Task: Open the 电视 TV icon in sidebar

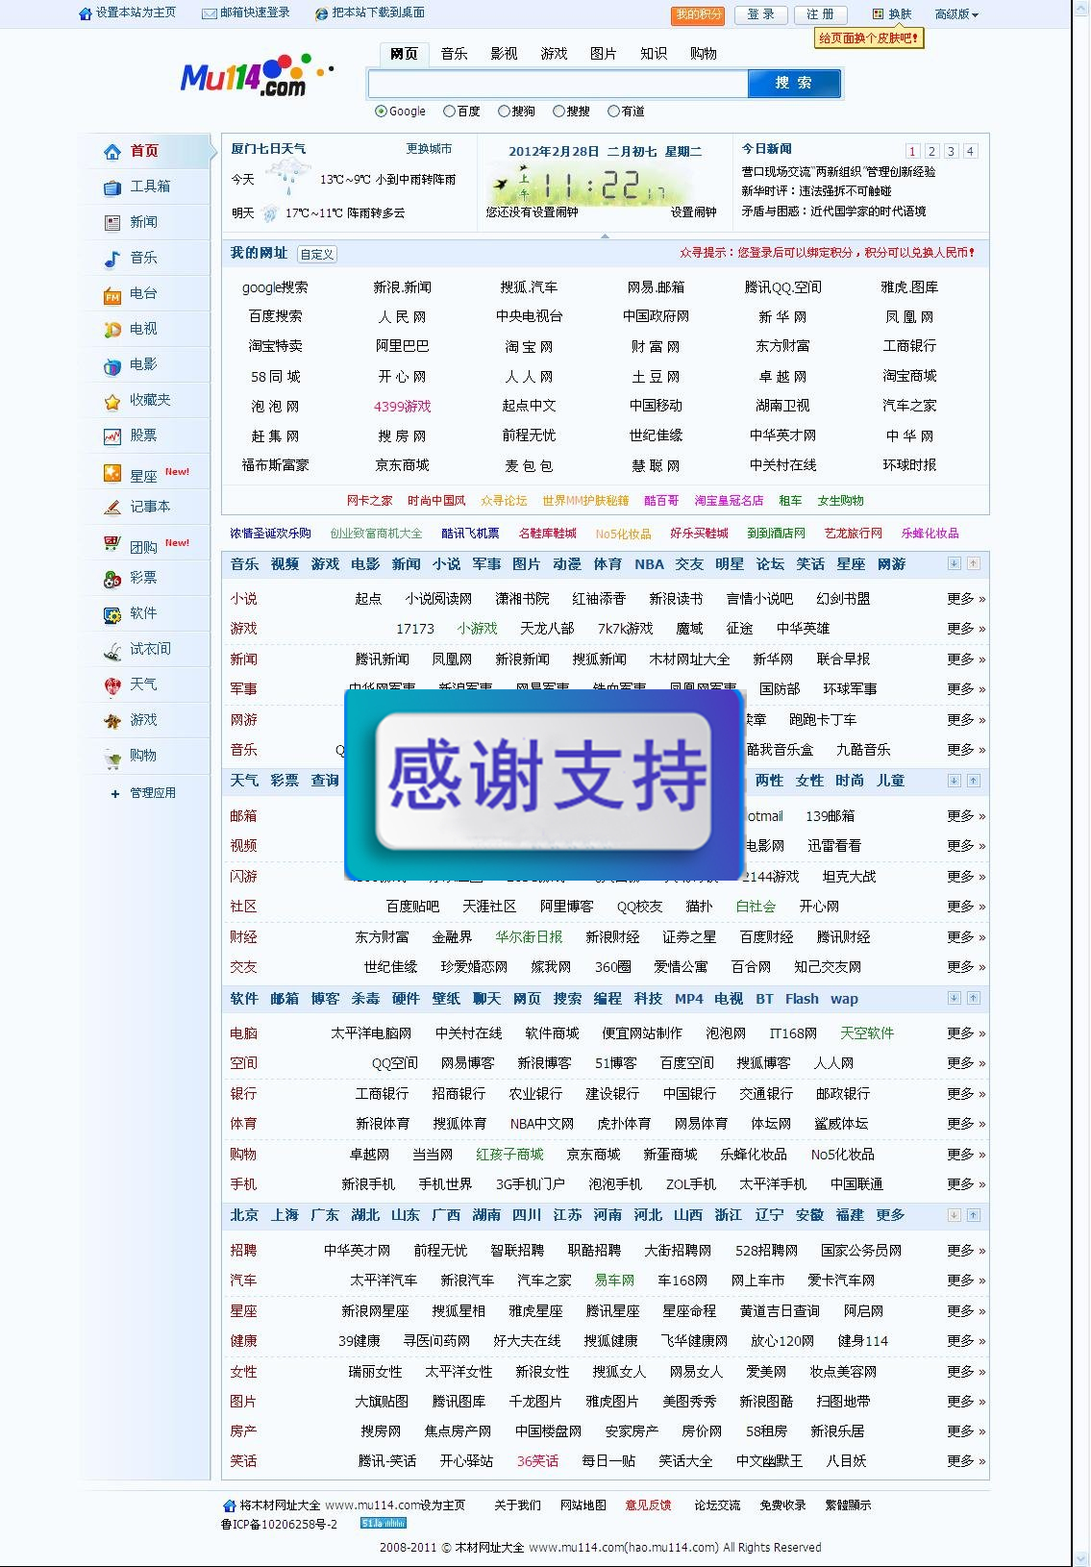Action: click(112, 330)
